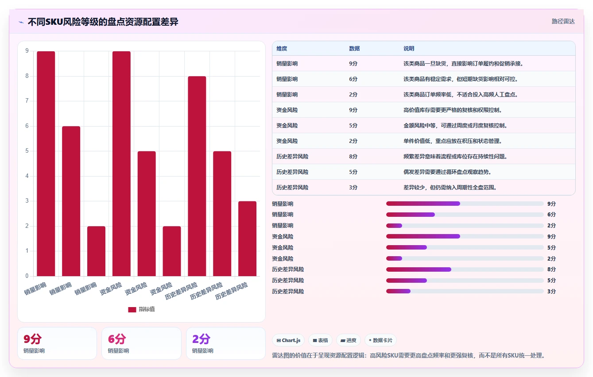The height and width of the screenshot is (377, 593).
Task: Toggle the 指标值 legend swatch under the chart
Action: pyautogui.click(x=132, y=309)
